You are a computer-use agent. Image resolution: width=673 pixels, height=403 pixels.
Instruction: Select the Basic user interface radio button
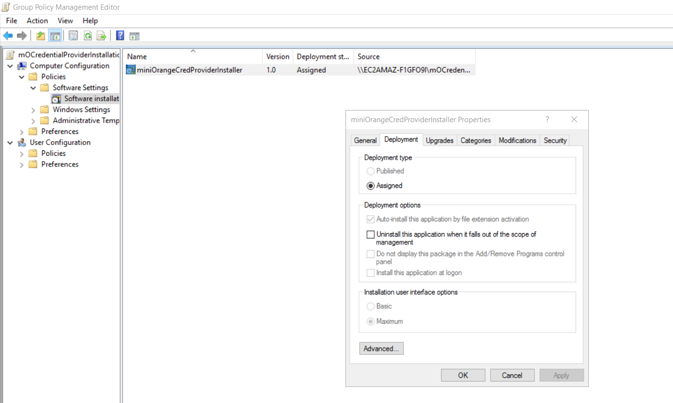tap(371, 306)
